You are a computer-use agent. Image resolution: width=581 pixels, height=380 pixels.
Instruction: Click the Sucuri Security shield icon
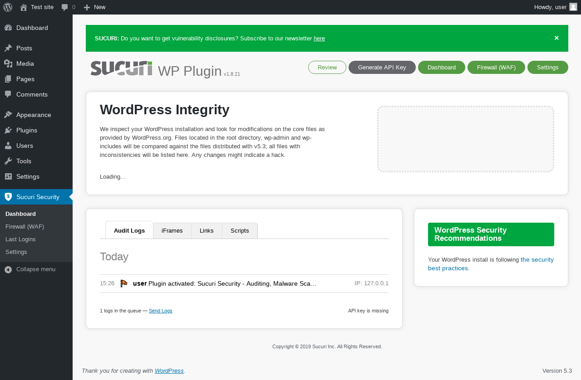[x=8, y=197]
